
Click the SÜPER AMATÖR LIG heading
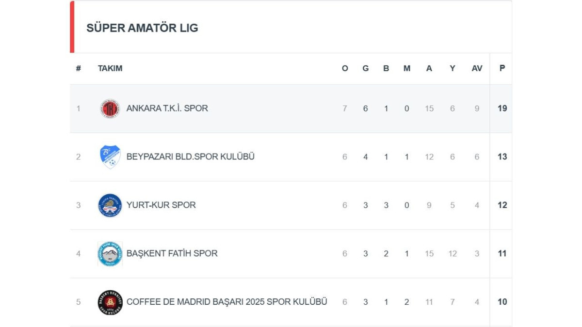142,28
